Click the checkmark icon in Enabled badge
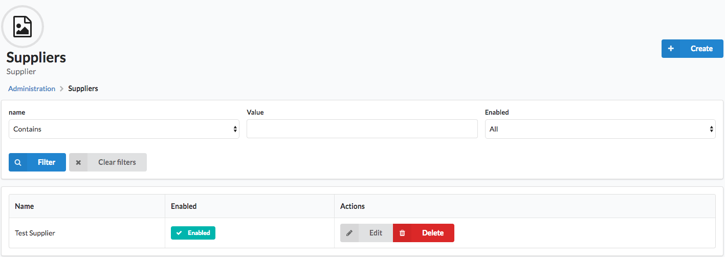Screen dimensions: 725x257 (x=179, y=233)
